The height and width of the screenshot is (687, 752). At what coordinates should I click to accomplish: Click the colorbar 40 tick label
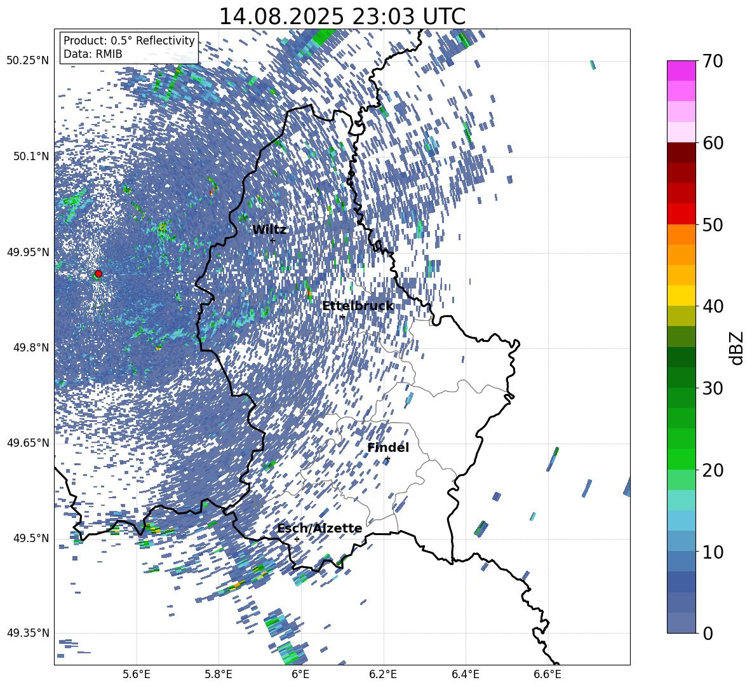pyautogui.click(x=713, y=306)
